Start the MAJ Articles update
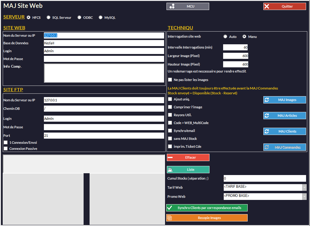 (x=285, y=116)
